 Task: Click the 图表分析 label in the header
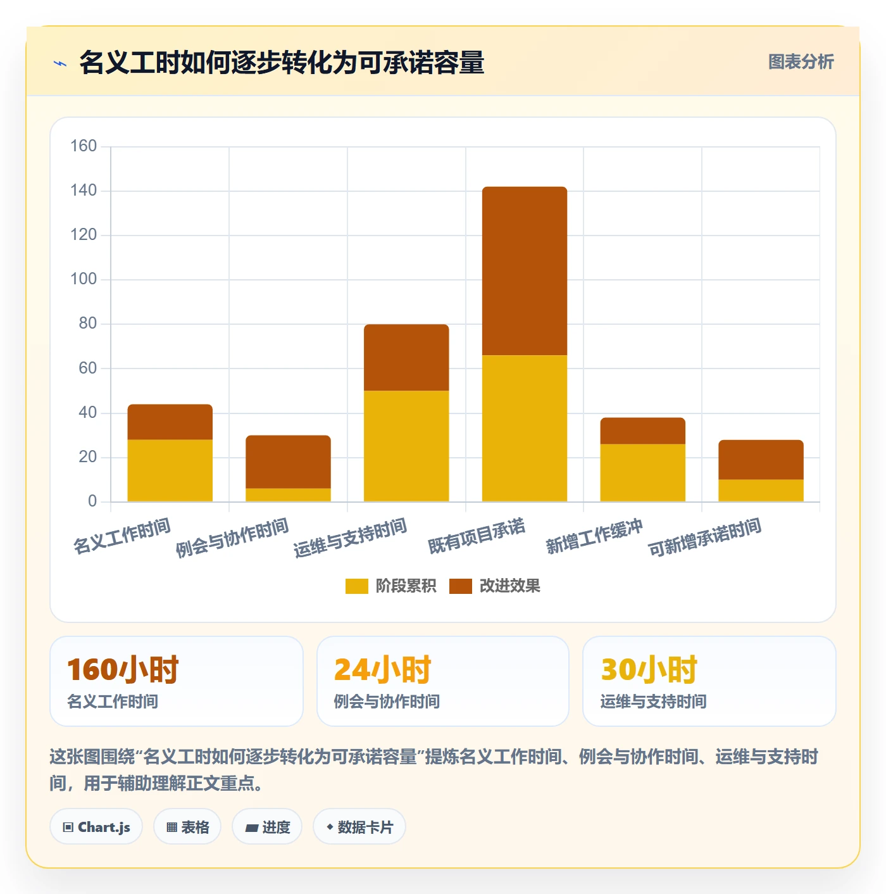(801, 62)
